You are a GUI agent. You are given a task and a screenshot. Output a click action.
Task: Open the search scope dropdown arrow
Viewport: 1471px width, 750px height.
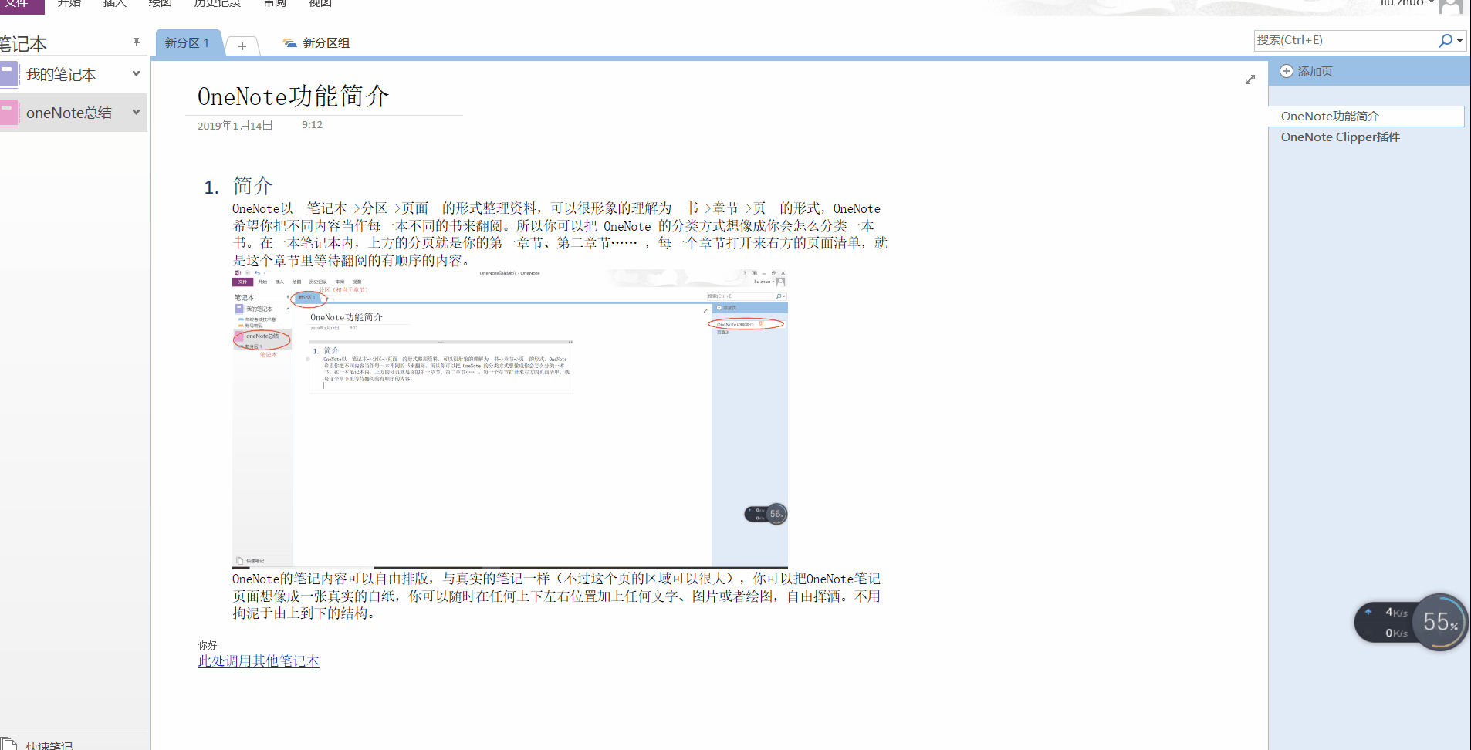1460,41
